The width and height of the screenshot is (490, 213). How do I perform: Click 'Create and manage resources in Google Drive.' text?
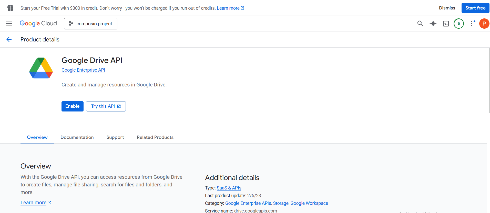(114, 85)
